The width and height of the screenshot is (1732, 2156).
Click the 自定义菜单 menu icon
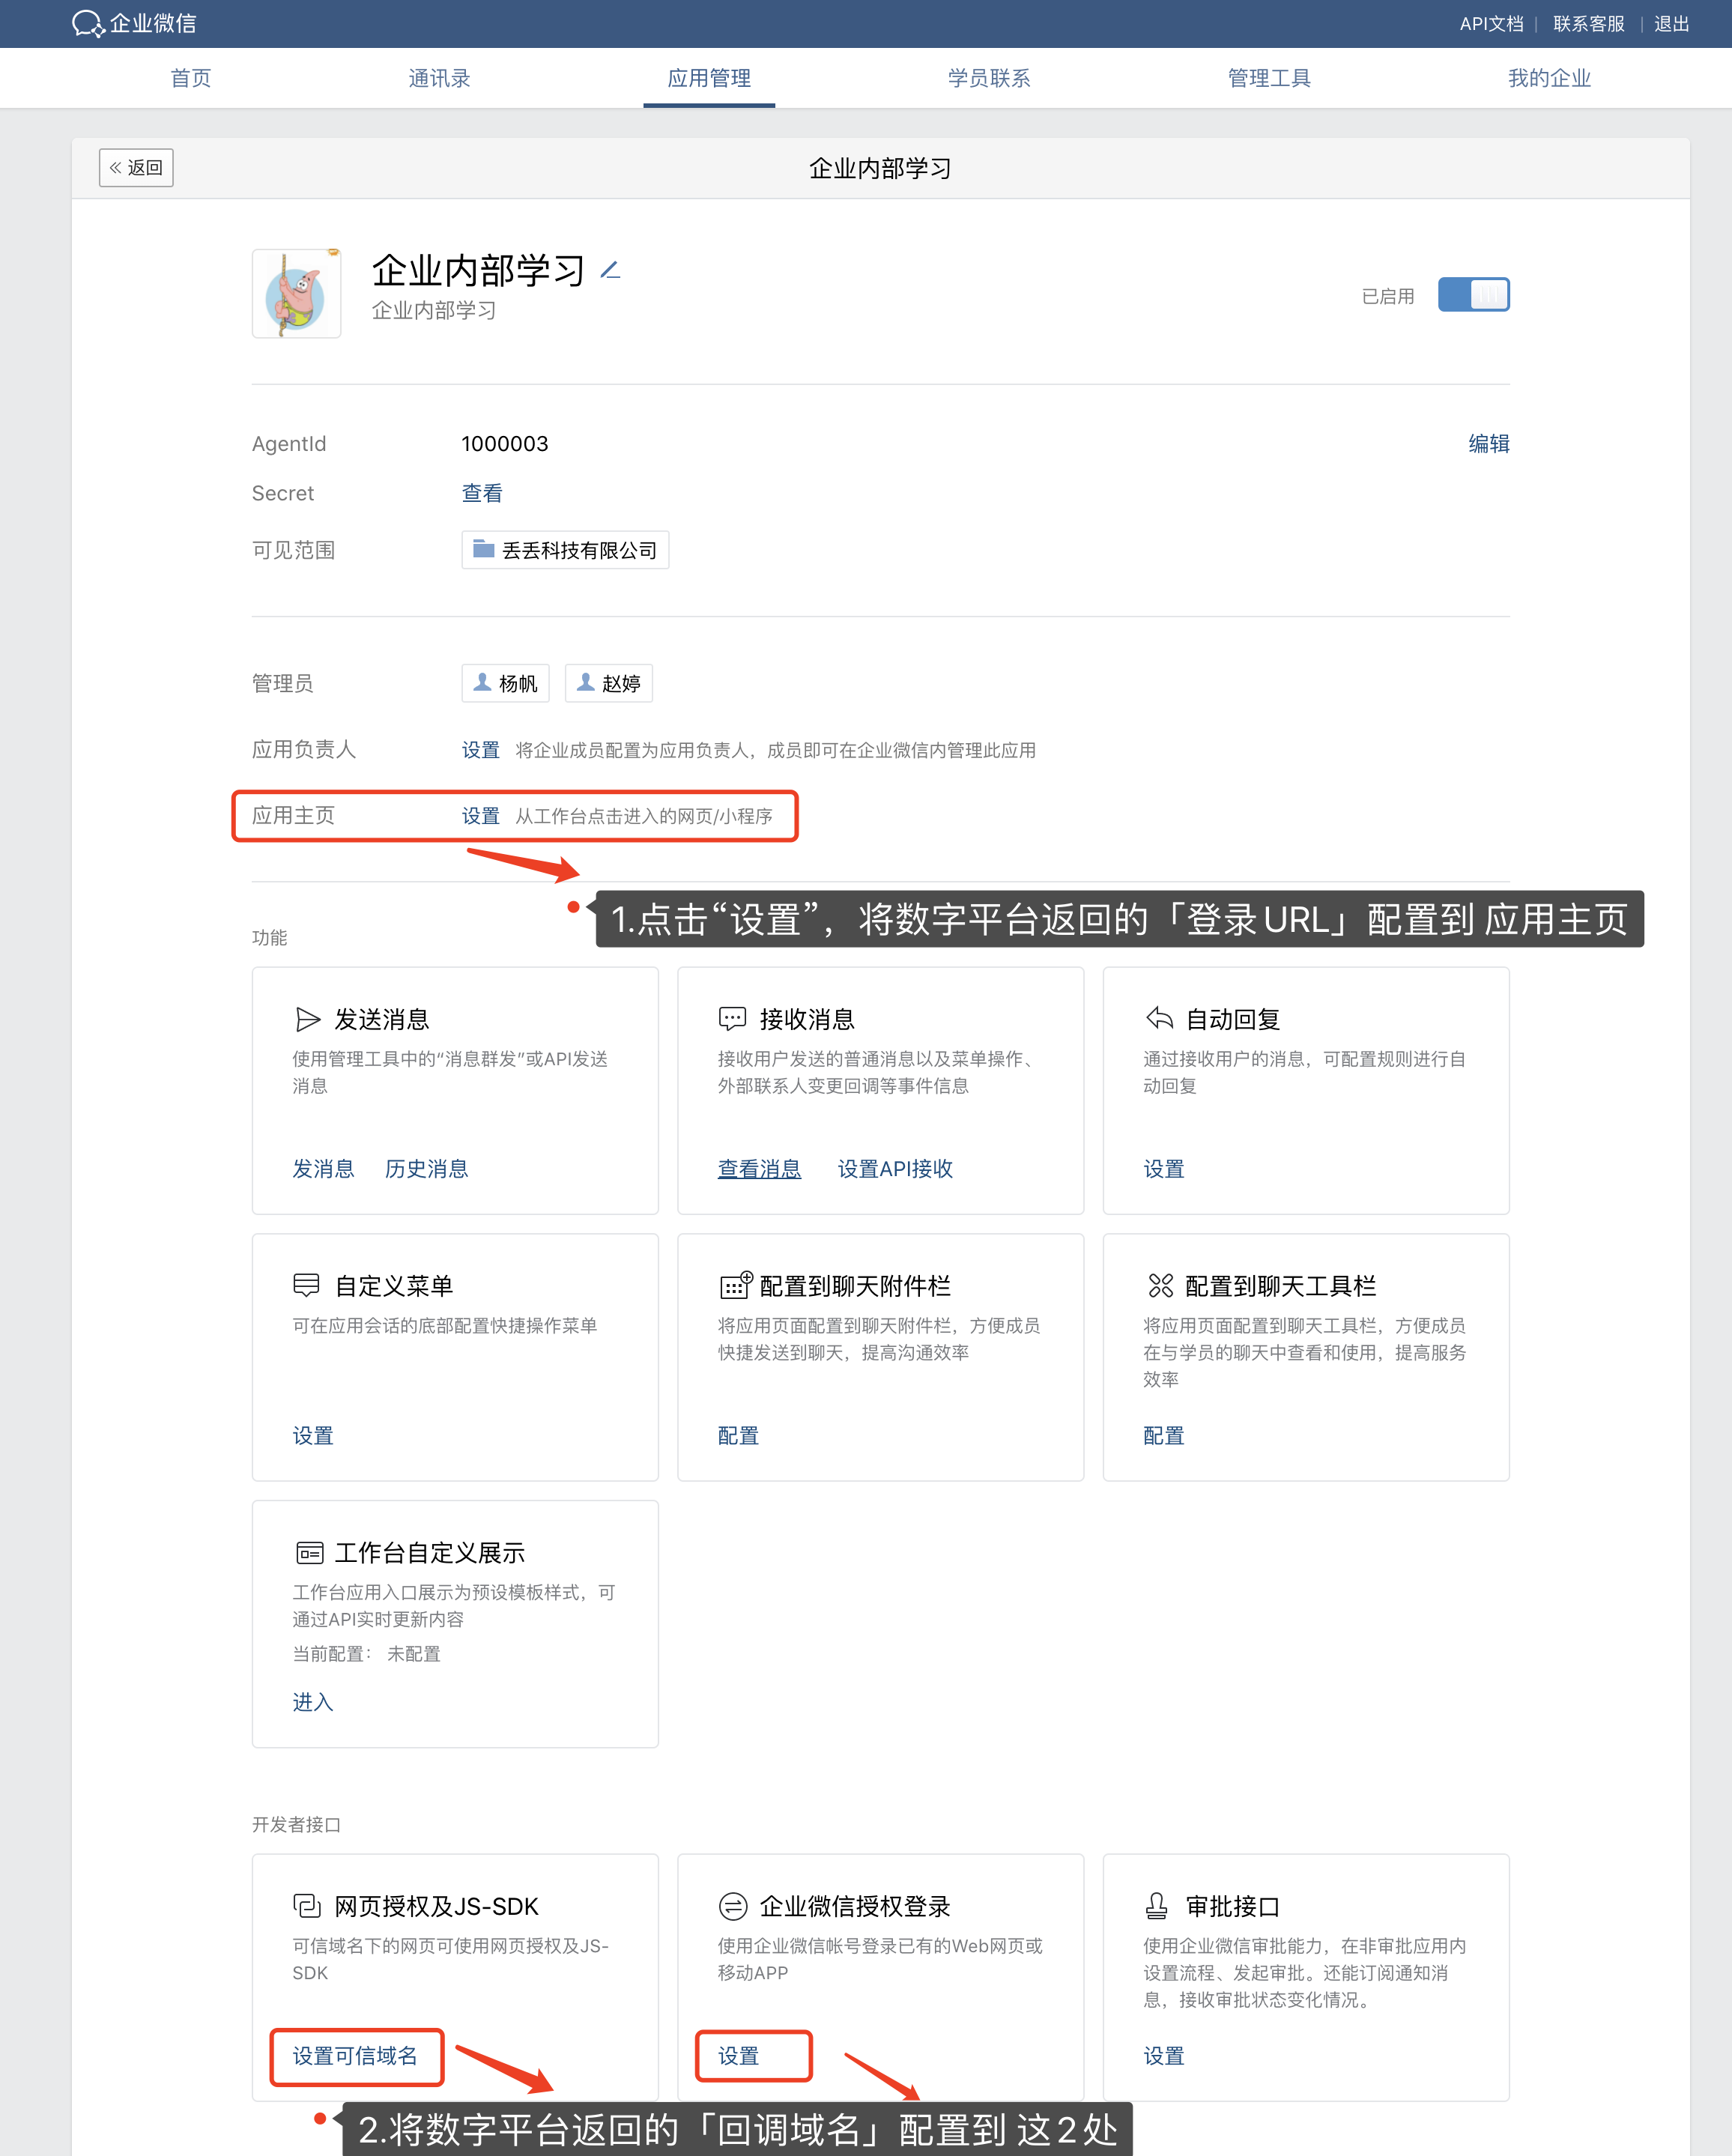306,1285
